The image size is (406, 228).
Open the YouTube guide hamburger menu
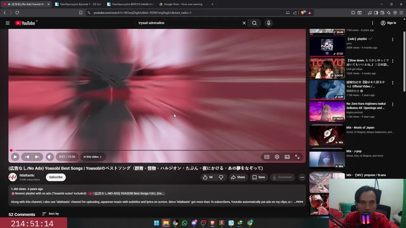pyautogui.click(x=8, y=23)
